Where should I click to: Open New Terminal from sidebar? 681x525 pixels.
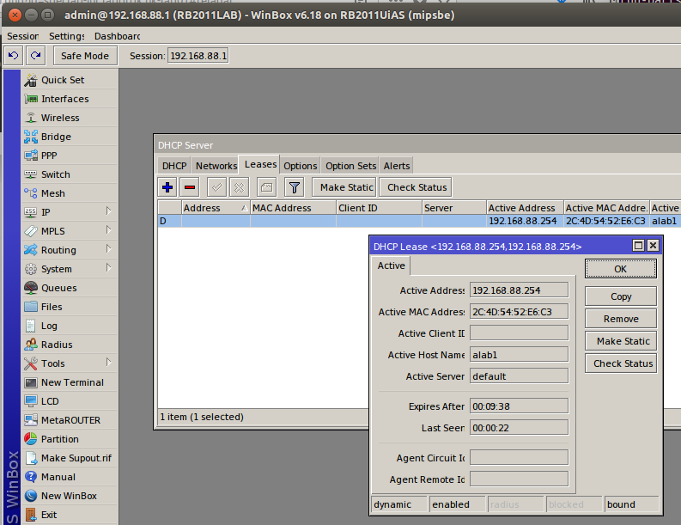(72, 382)
